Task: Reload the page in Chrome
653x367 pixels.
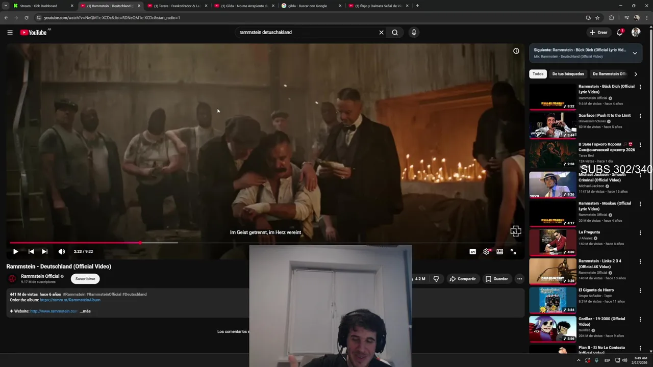Action: (27, 18)
